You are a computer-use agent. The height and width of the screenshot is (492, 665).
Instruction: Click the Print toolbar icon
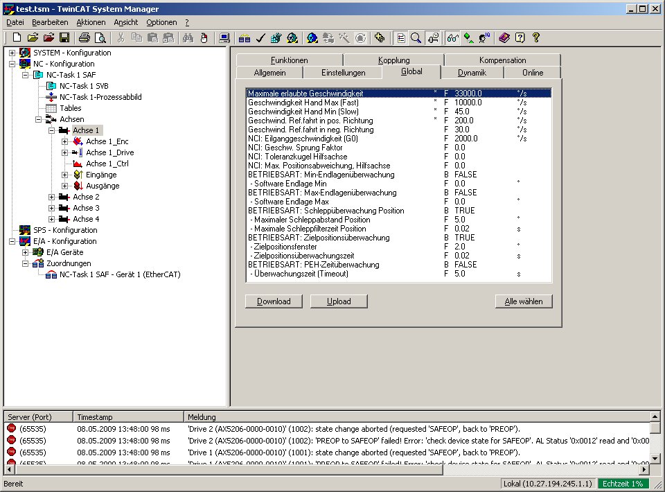(x=85, y=37)
